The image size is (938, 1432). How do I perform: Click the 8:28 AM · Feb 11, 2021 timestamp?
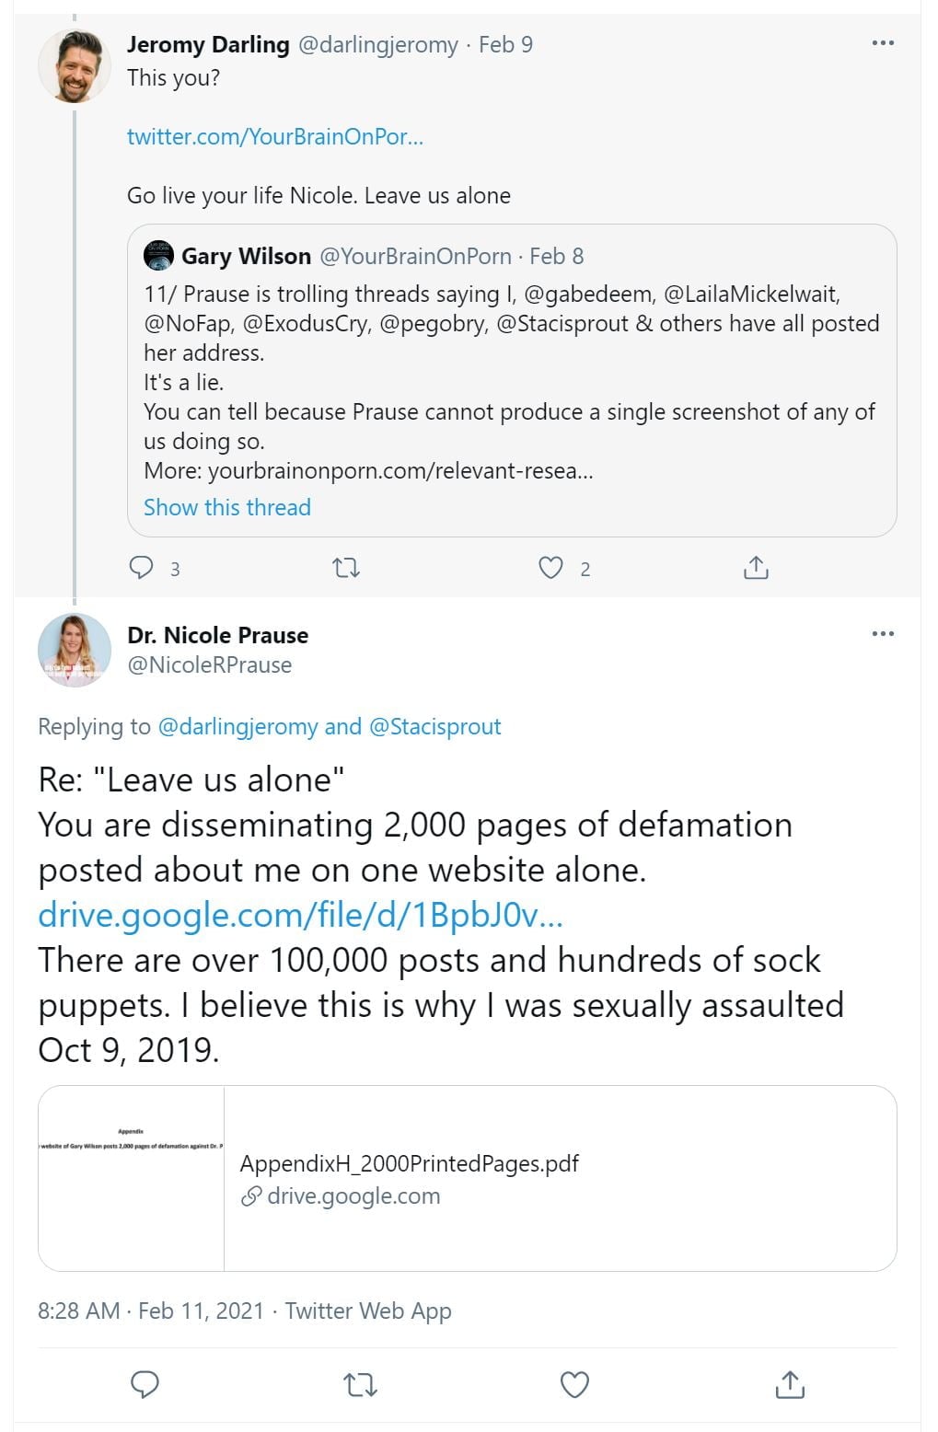tap(150, 1311)
